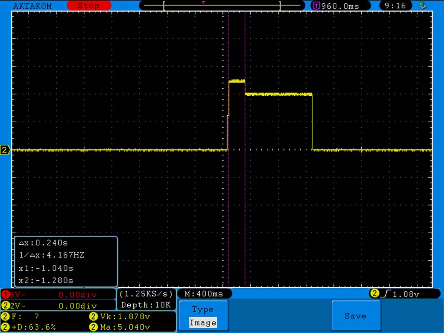Image resolution: width=444 pixels, height=333 pixels.
Task: Click the M:400ms timebase setting
Action: point(203,294)
